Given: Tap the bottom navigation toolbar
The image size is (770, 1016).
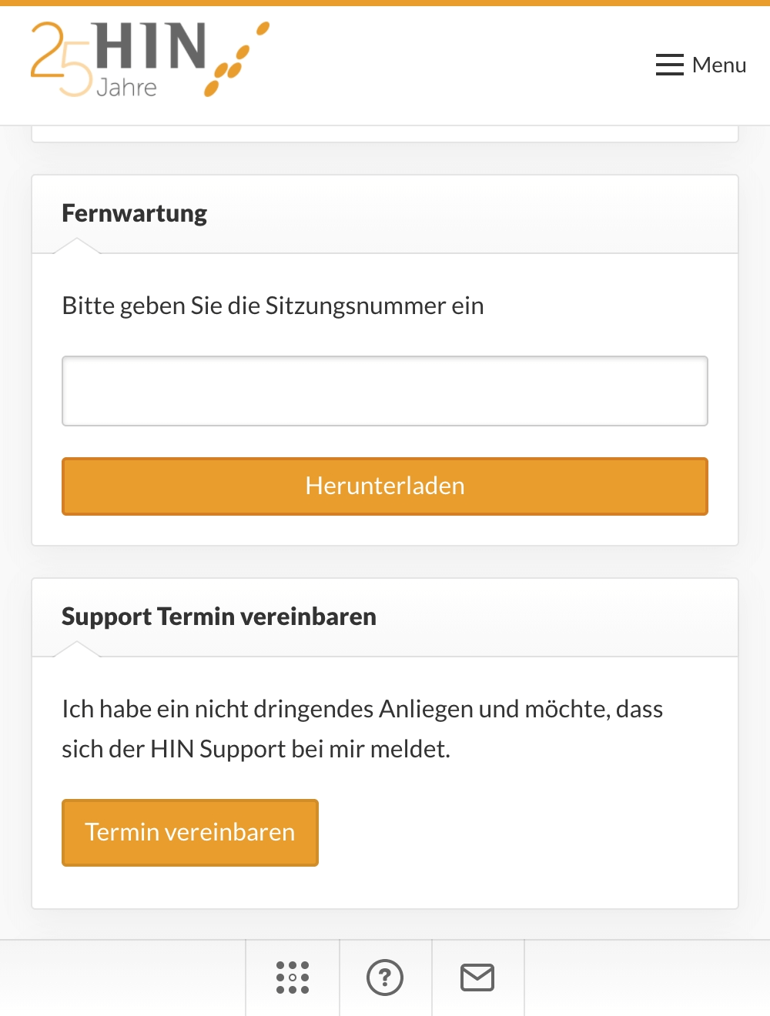Looking at the screenshot, I should [385, 978].
